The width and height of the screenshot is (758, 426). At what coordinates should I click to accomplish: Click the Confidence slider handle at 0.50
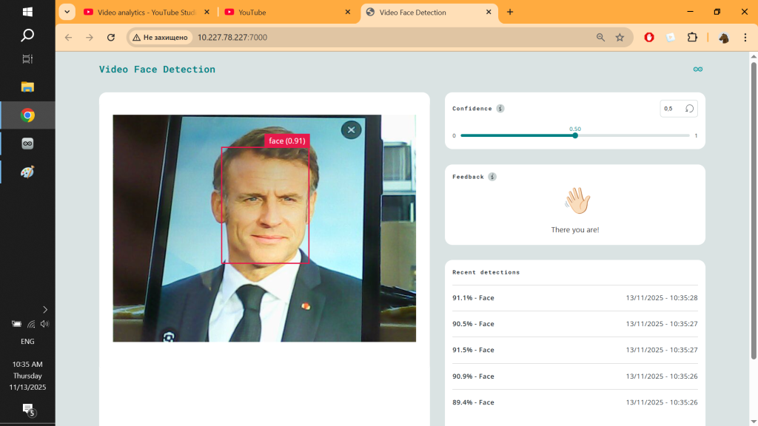pos(575,135)
